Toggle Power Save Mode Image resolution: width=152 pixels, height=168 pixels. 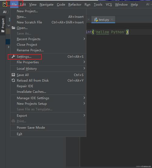[x=48, y=128]
